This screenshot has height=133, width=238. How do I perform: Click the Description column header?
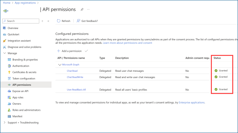point(122,58)
